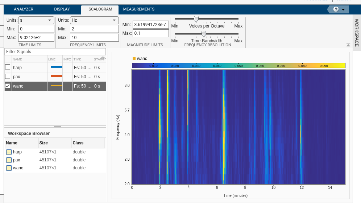Click the Filter Signals search field

tap(54, 52)
